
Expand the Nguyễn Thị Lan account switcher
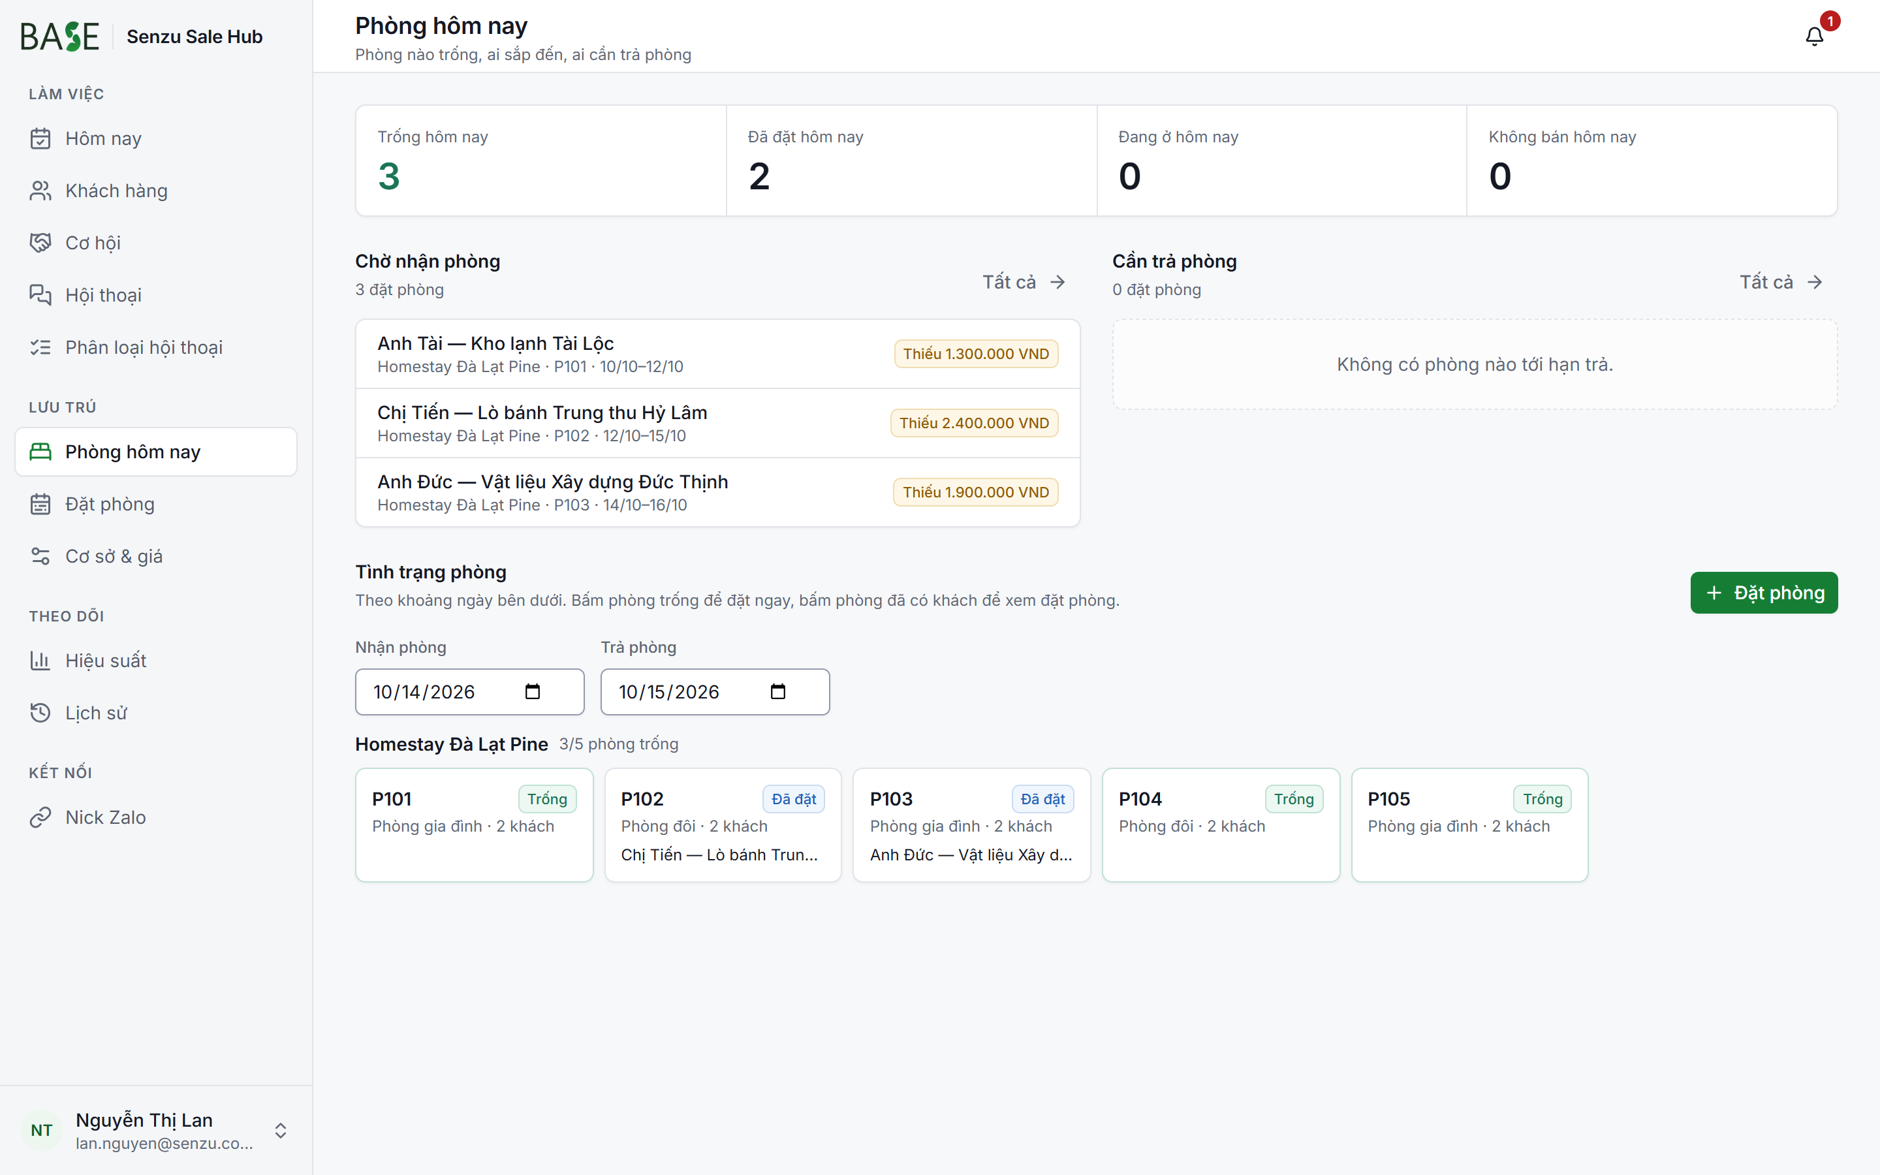tap(281, 1130)
